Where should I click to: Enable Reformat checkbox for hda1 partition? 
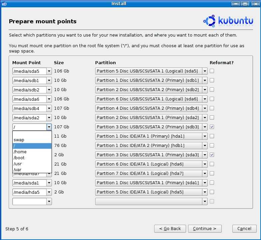(212, 136)
